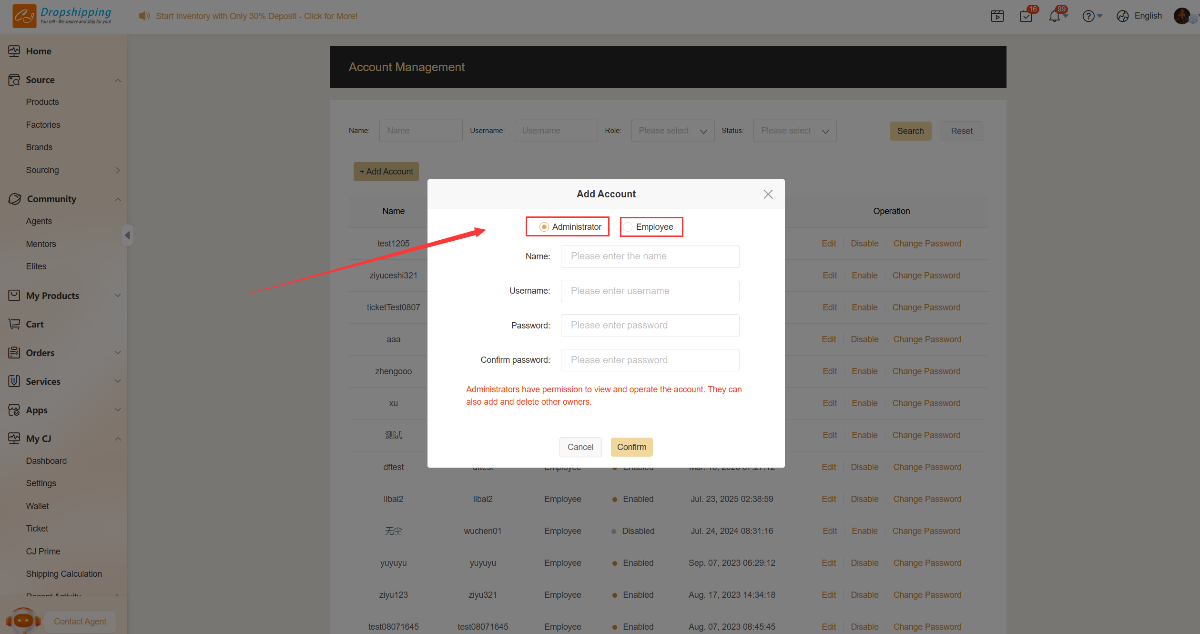
Task: Open the notifications bell icon
Action: pyautogui.click(x=1054, y=16)
